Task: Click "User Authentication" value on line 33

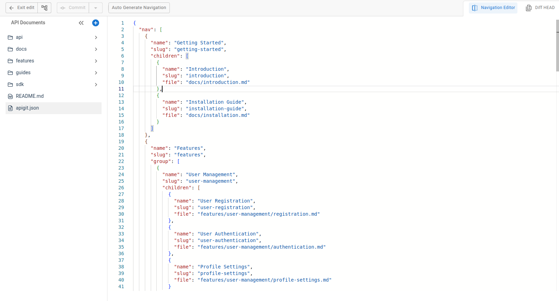Action: click(228, 234)
